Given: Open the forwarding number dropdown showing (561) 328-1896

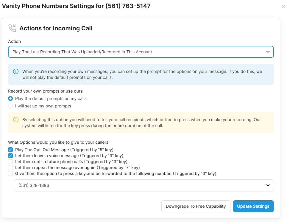Looking at the screenshot, I should [x=143, y=185].
